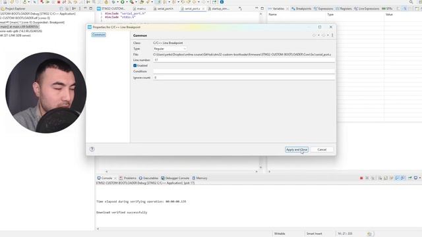The height and width of the screenshot is (237, 422).
Task: Click the back arrow in Common page header
Action: click(x=314, y=35)
